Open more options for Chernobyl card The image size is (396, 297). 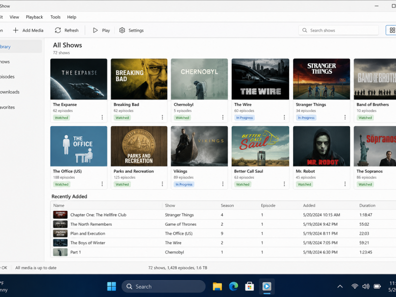click(223, 117)
